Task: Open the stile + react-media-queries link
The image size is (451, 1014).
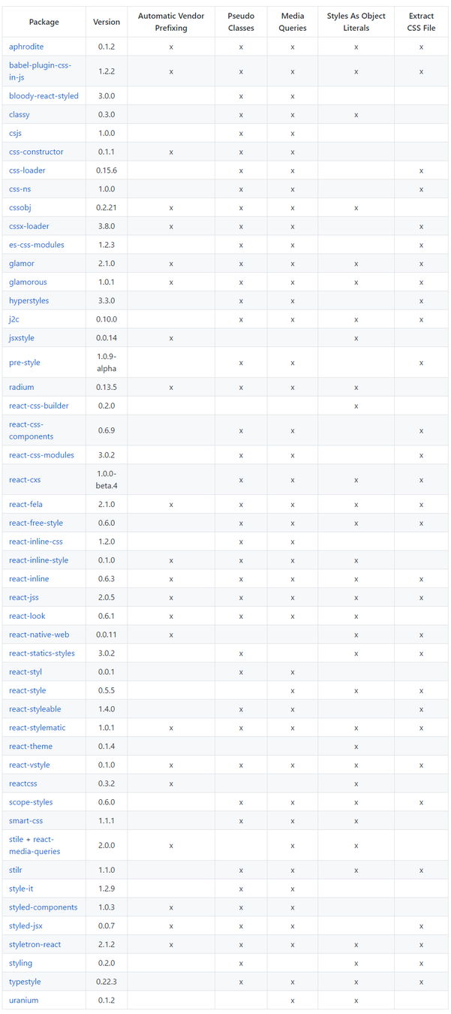Action: [x=35, y=846]
